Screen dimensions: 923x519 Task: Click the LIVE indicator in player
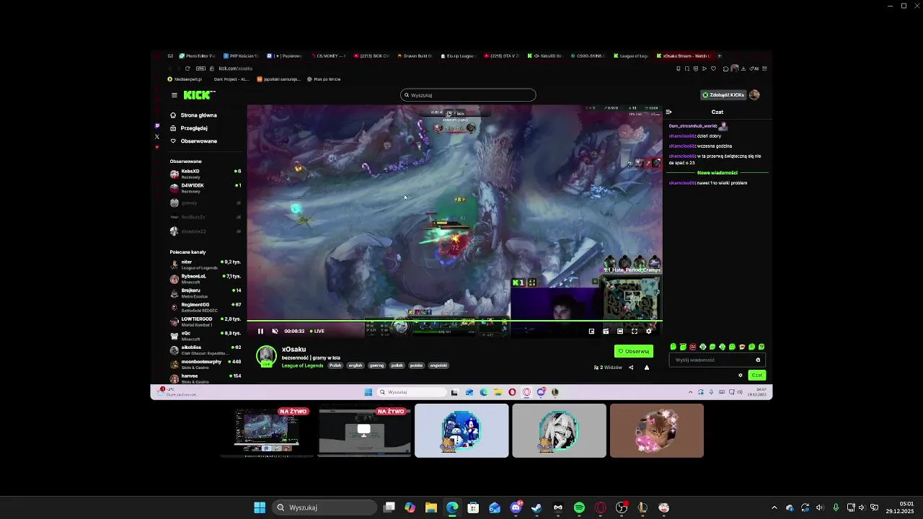317,332
